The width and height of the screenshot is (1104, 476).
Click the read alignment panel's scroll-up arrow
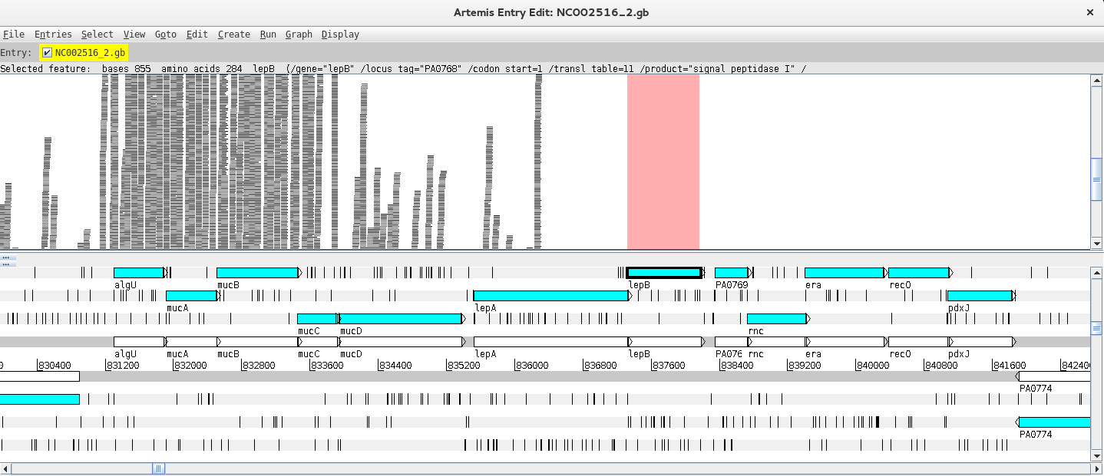click(x=1096, y=80)
